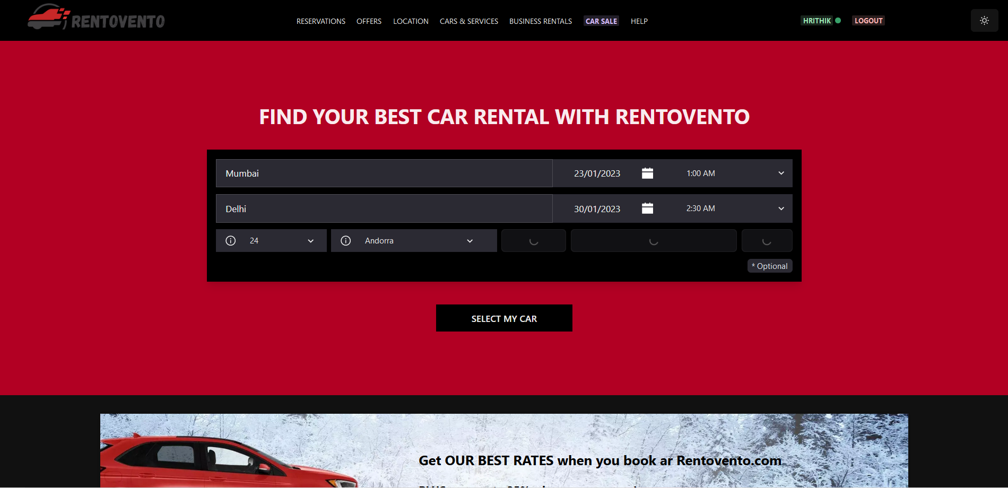Open the pickup date calendar icon

point(647,173)
